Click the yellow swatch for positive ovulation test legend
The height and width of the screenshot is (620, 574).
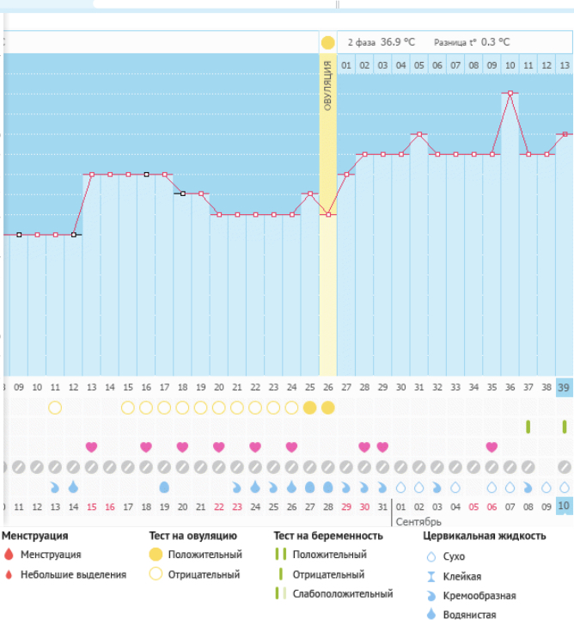point(156,555)
